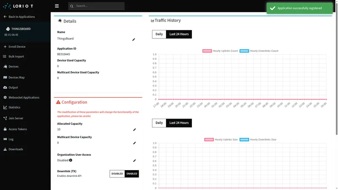Toggle the hamburger menu icon
Image resolution: width=338 pixels, height=190 pixels.
[x=57, y=6]
